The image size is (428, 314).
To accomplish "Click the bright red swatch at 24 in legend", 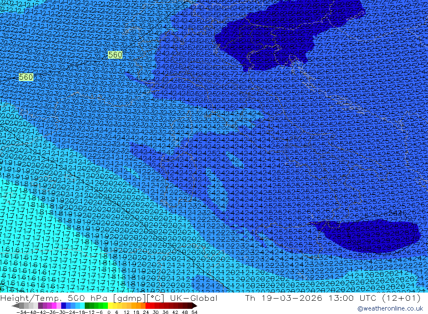I will coord(148,306).
